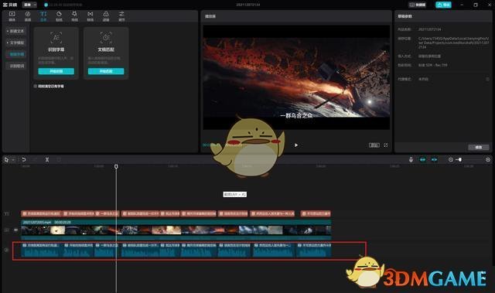
Task: Click the 导出 export button
Action: point(443,5)
